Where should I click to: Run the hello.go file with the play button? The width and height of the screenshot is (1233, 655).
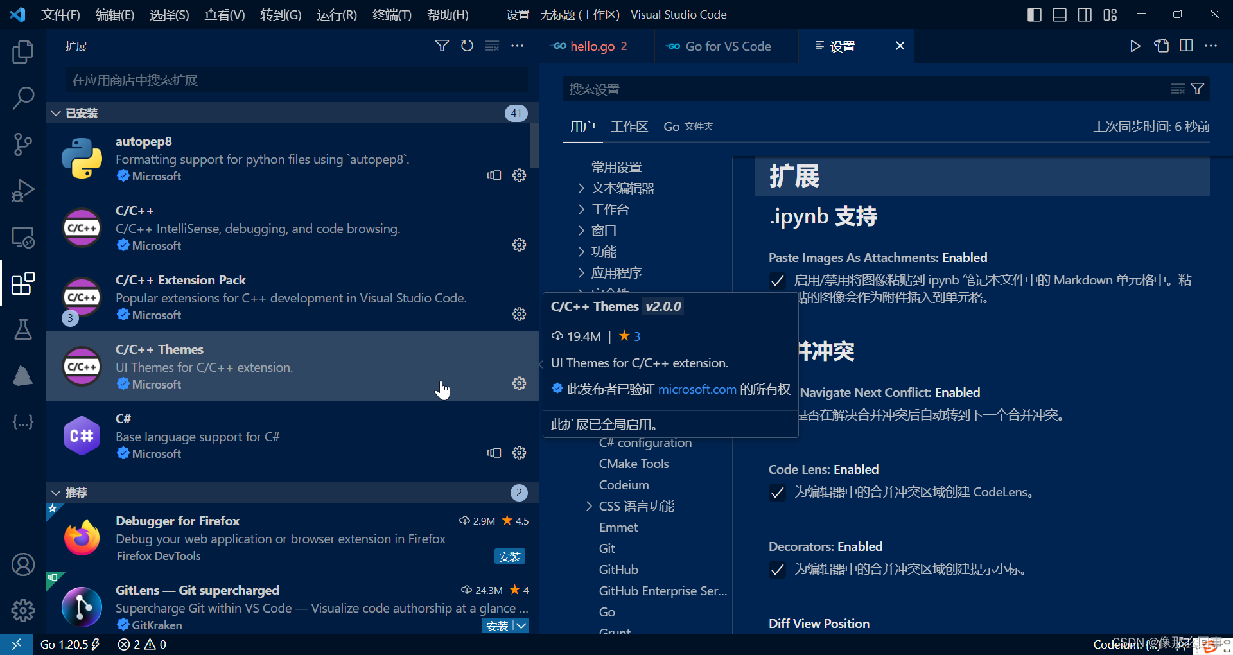point(1135,46)
